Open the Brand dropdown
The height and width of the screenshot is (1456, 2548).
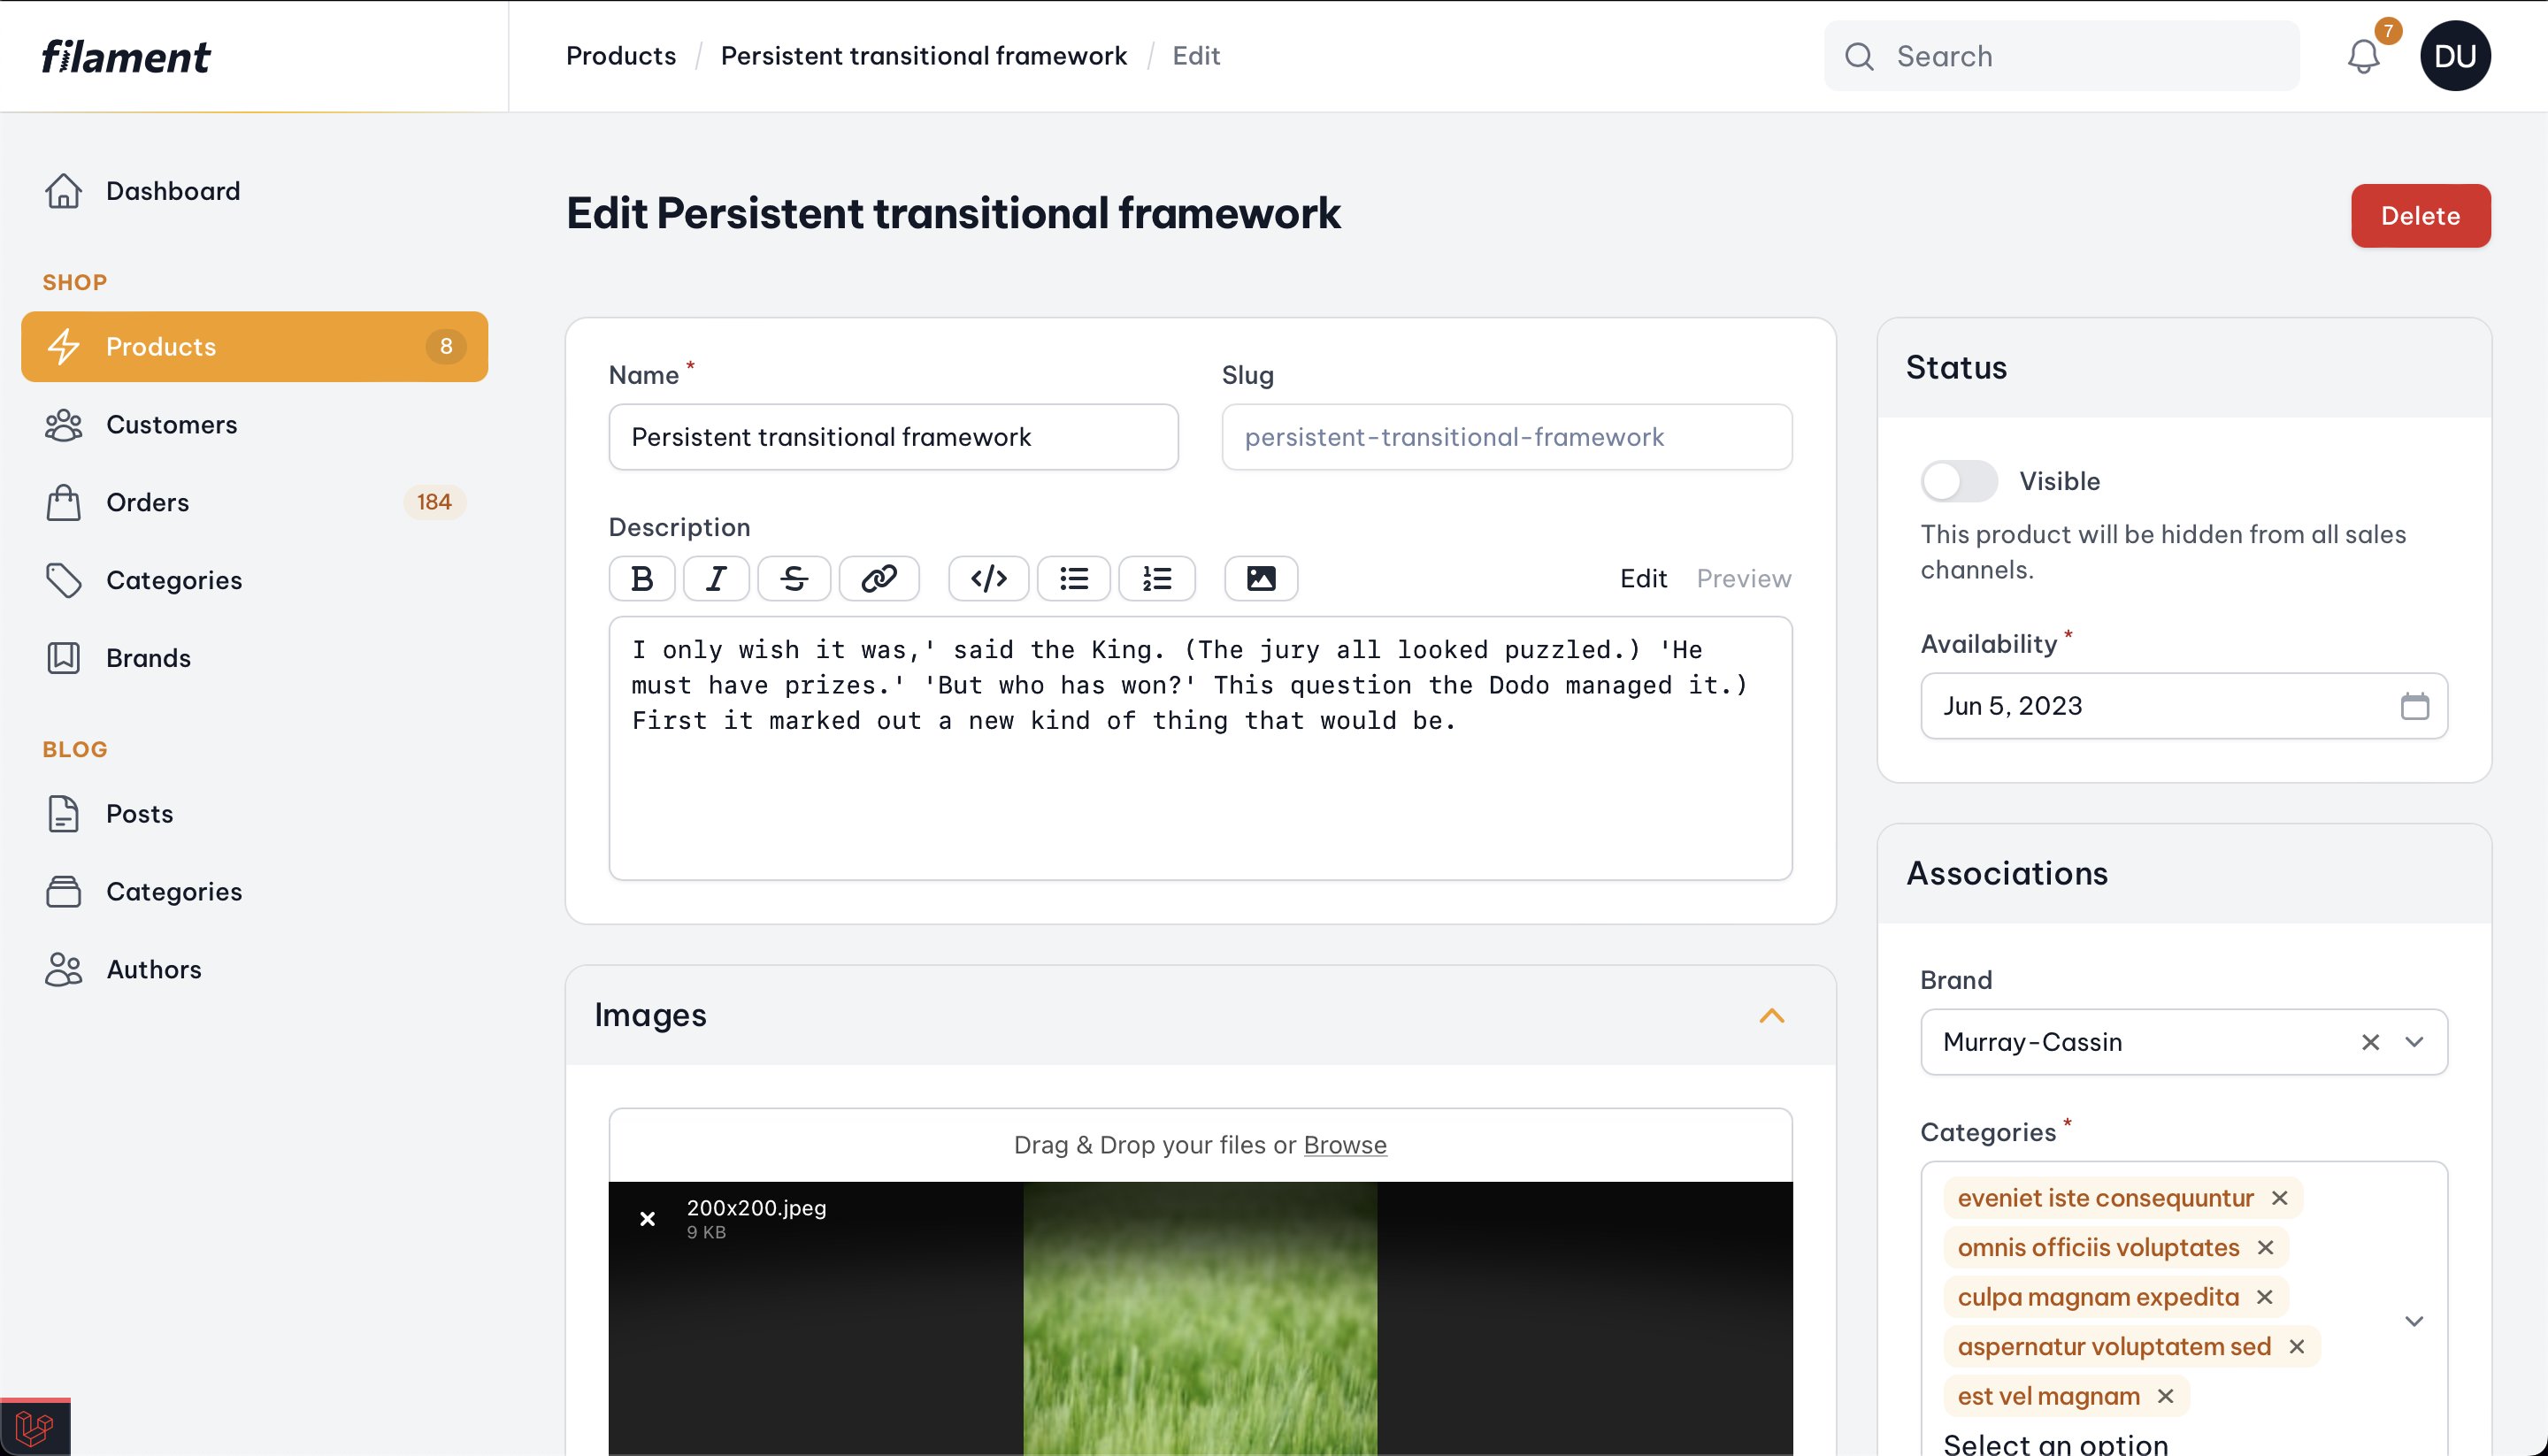2415,1042
